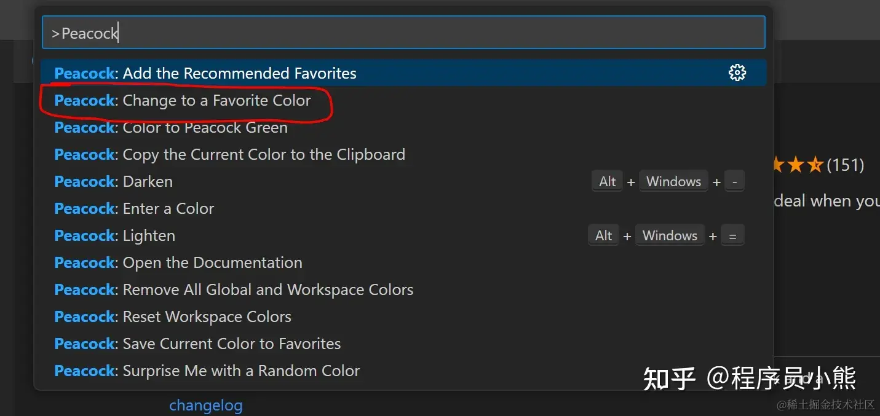Pick Surprise Me with a Random Color
The image size is (880, 416).
coord(403,371)
